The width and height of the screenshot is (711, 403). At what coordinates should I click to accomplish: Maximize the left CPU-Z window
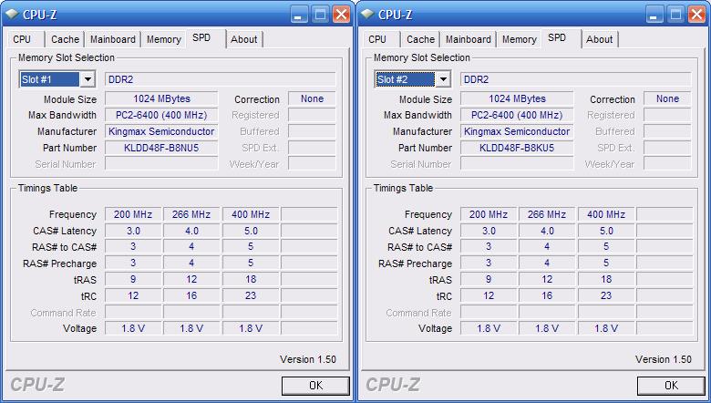click(320, 15)
